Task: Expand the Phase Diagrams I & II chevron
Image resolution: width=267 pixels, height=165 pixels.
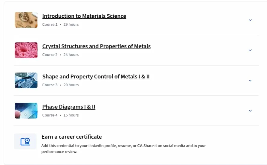Action: [x=250, y=111]
